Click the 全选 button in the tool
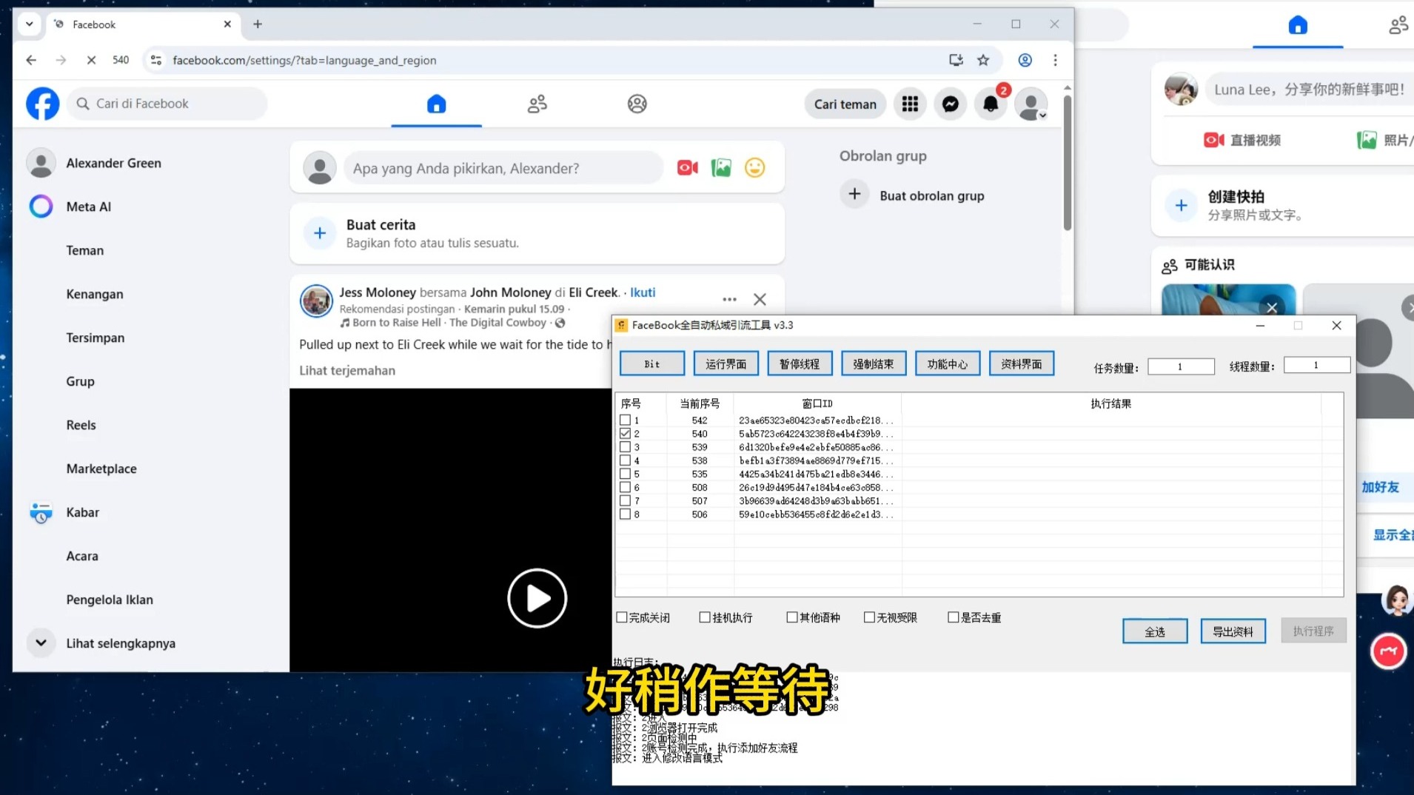This screenshot has width=1414, height=795. click(x=1154, y=631)
